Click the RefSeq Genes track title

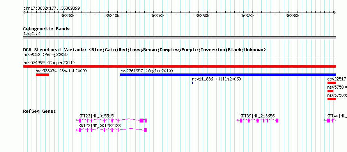40,111
